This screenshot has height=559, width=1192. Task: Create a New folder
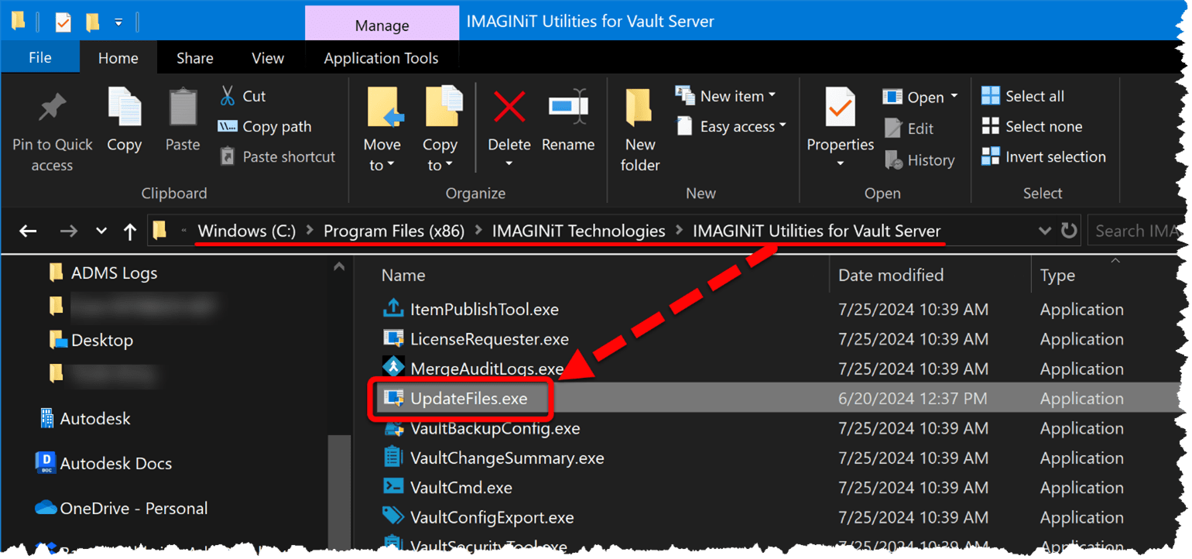click(x=639, y=129)
